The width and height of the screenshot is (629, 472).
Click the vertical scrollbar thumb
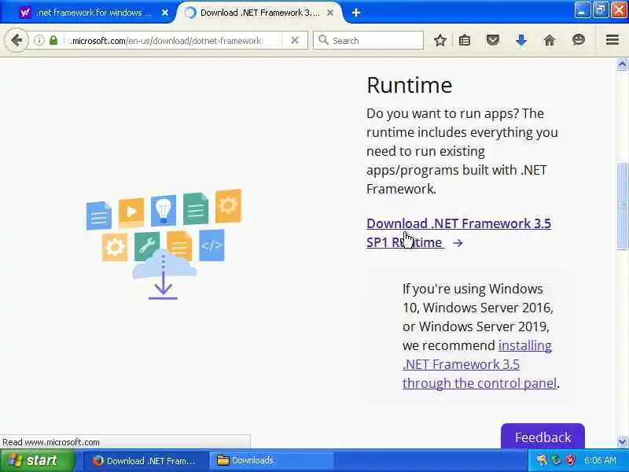click(x=622, y=206)
